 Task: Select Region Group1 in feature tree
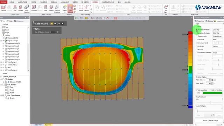click(x=13, y=41)
